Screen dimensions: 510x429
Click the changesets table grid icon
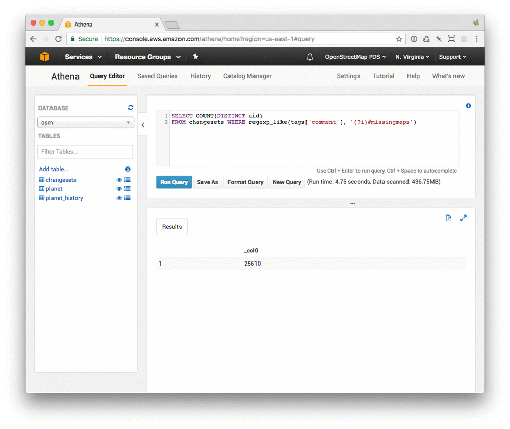tap(42, 180)
